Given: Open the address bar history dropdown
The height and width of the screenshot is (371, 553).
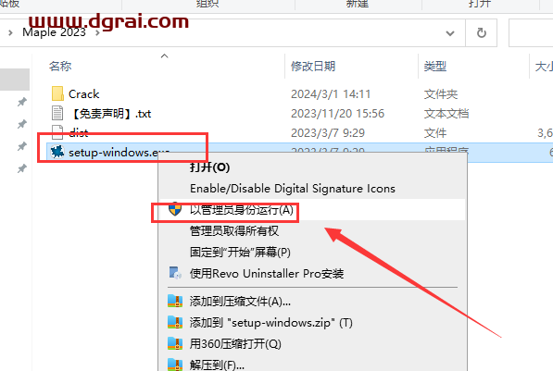Looking at the screenshot, I should [x=450, y=33].
